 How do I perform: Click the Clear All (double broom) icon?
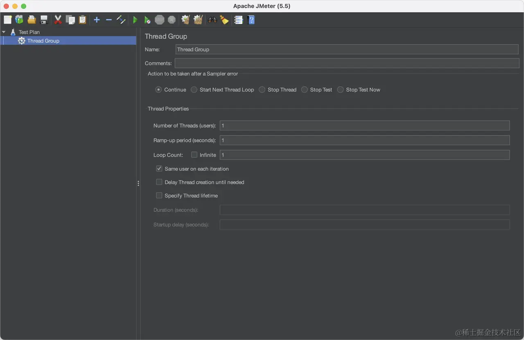198,19
